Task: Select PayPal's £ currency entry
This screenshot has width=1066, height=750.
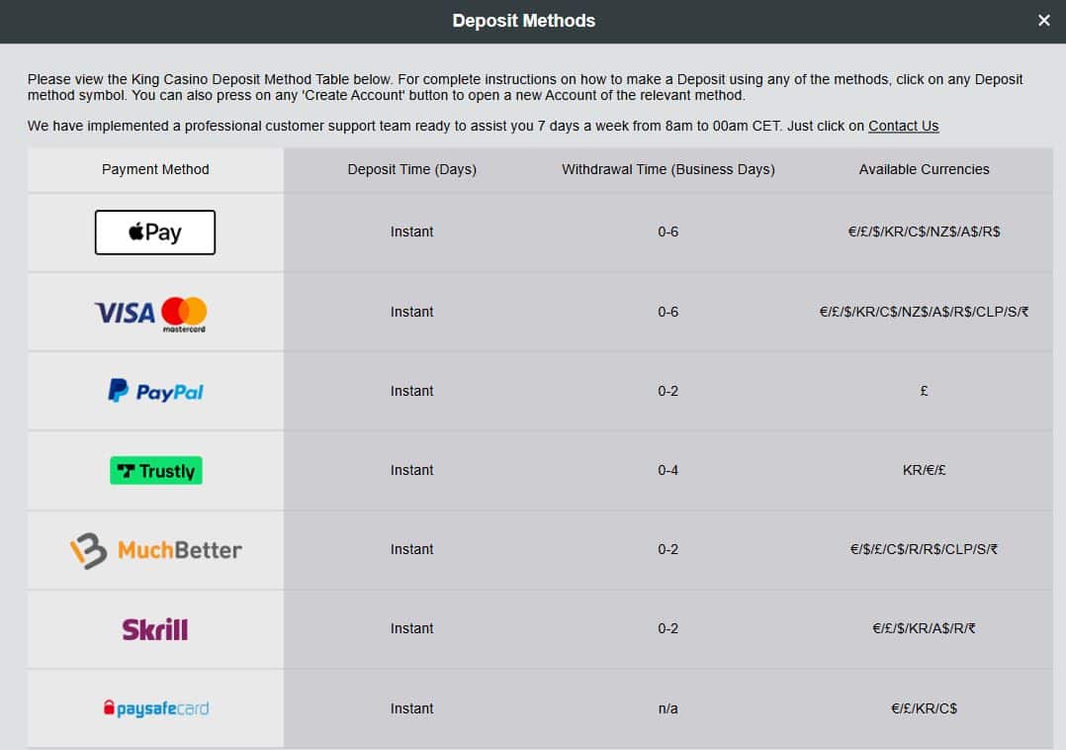Action: coord(924,391)
